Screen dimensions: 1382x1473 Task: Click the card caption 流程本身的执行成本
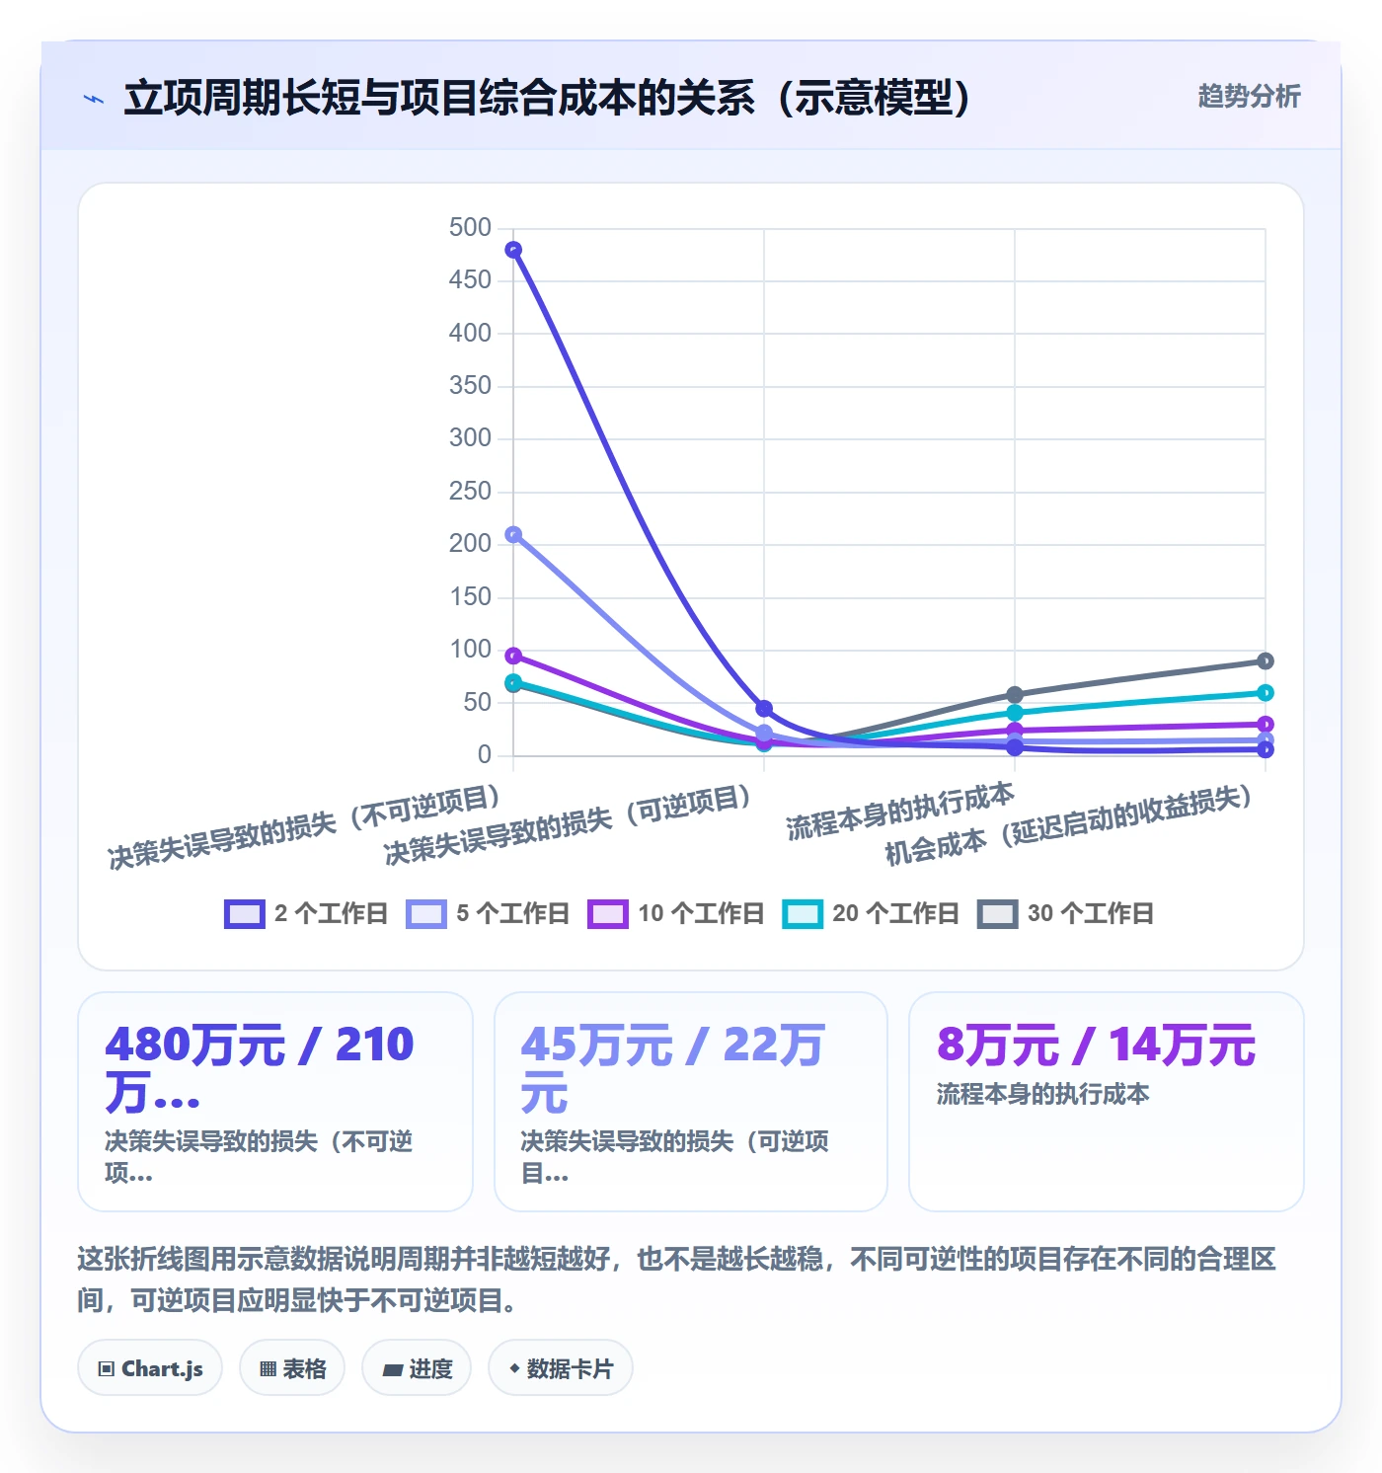1042,1094
